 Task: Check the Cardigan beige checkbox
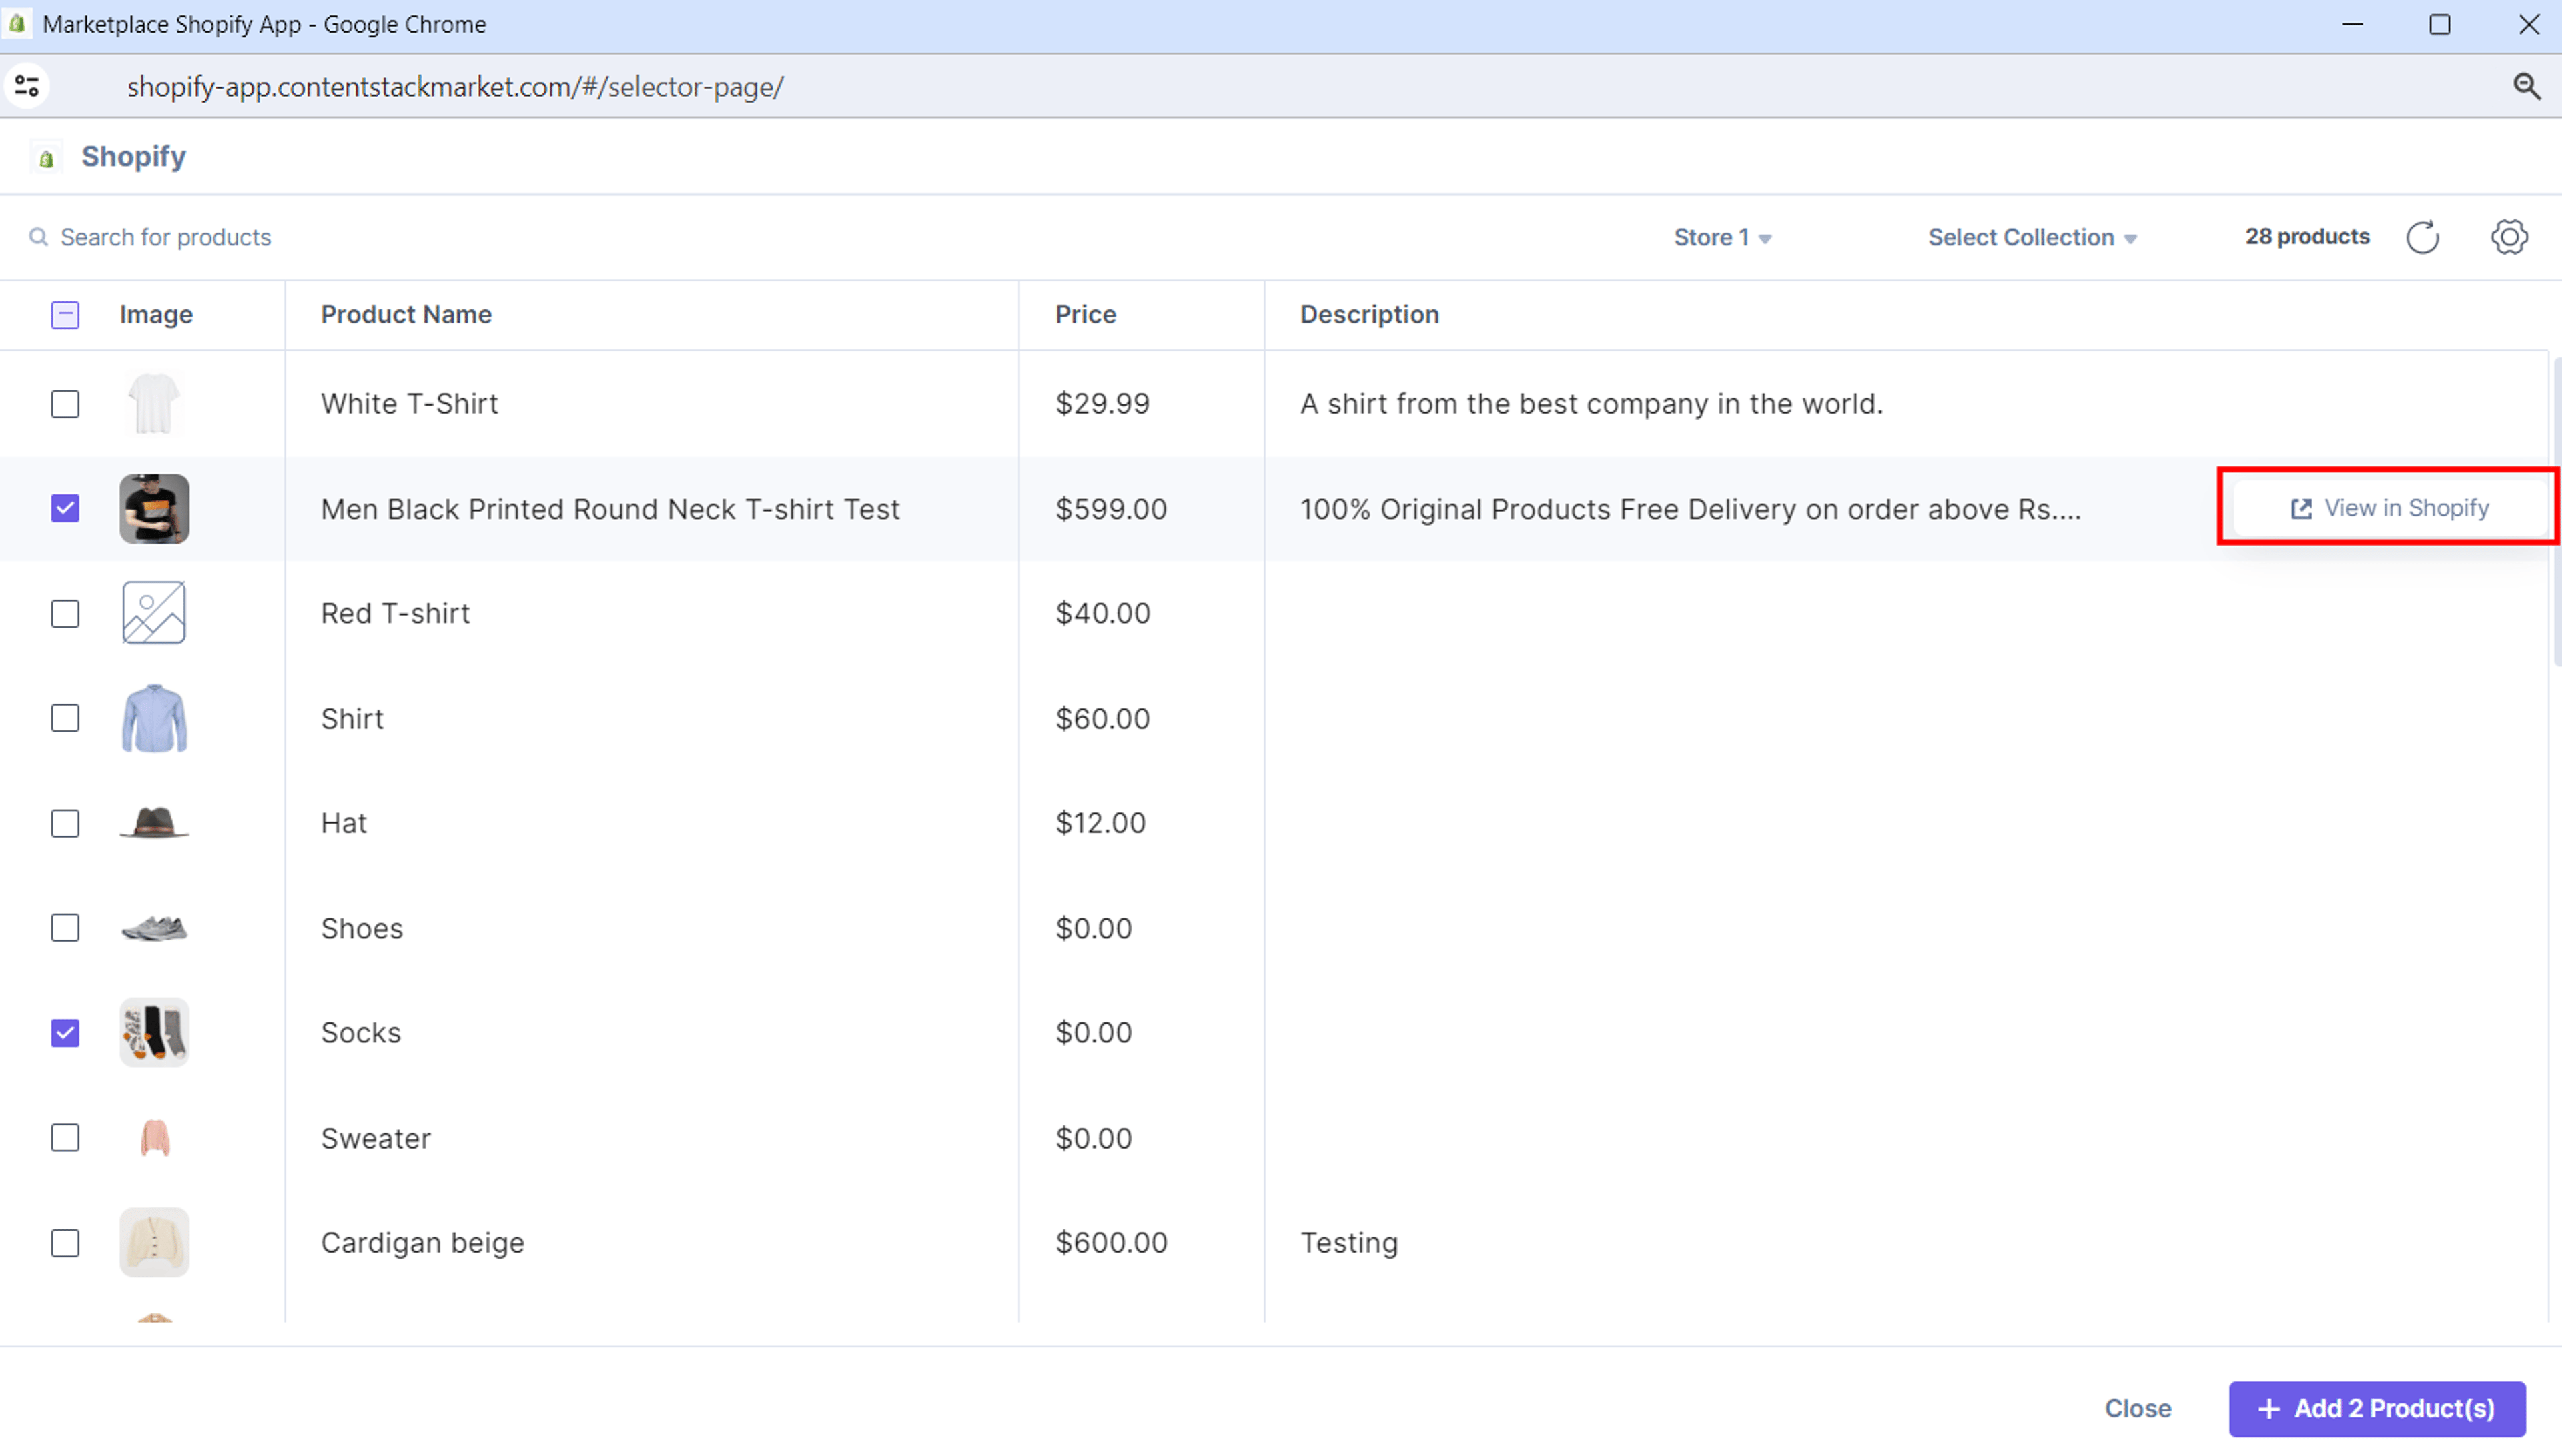point(65,1243)
